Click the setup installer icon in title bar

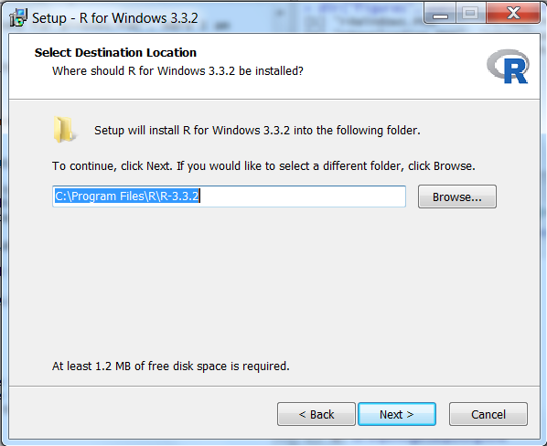point(17,17)
